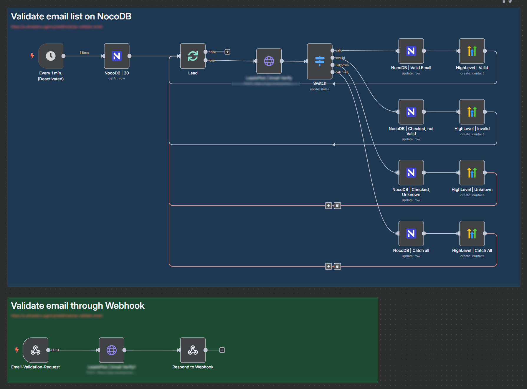Click the 'Validate email through Webhook' title

tap(78, 305)
